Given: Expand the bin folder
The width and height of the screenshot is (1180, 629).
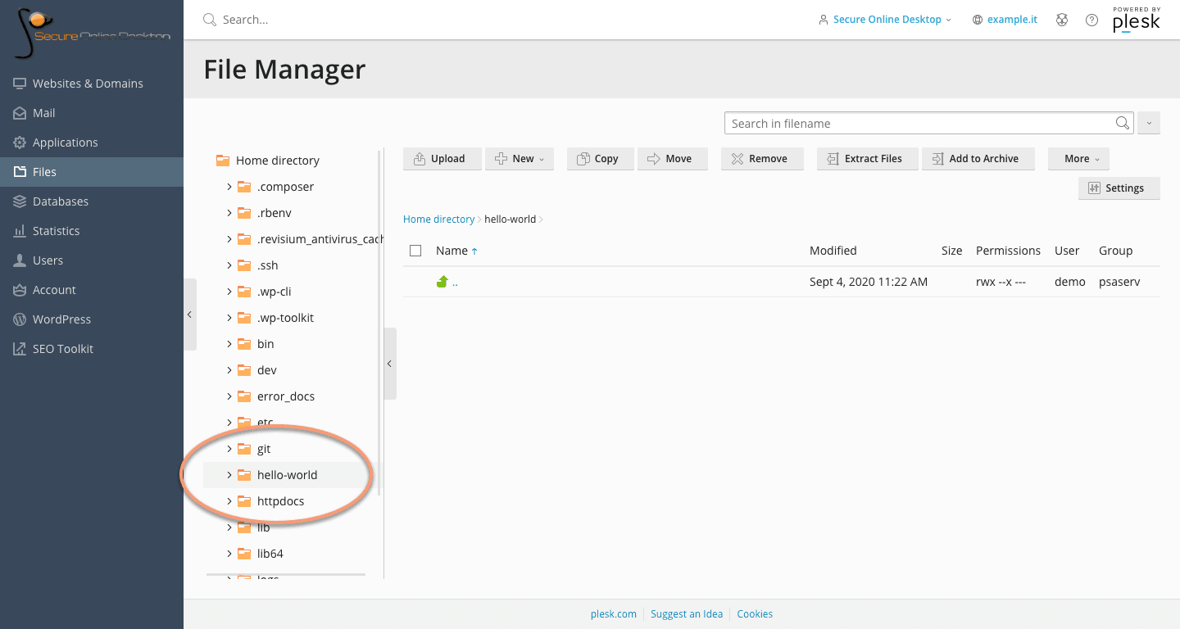Looking at the screenshot, I should click(229, 344).
